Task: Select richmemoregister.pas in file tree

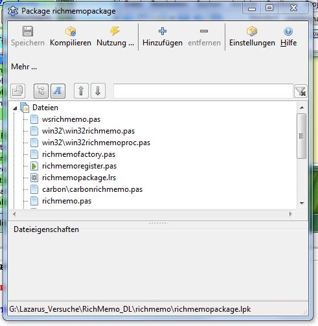Action: coord(79,166)
